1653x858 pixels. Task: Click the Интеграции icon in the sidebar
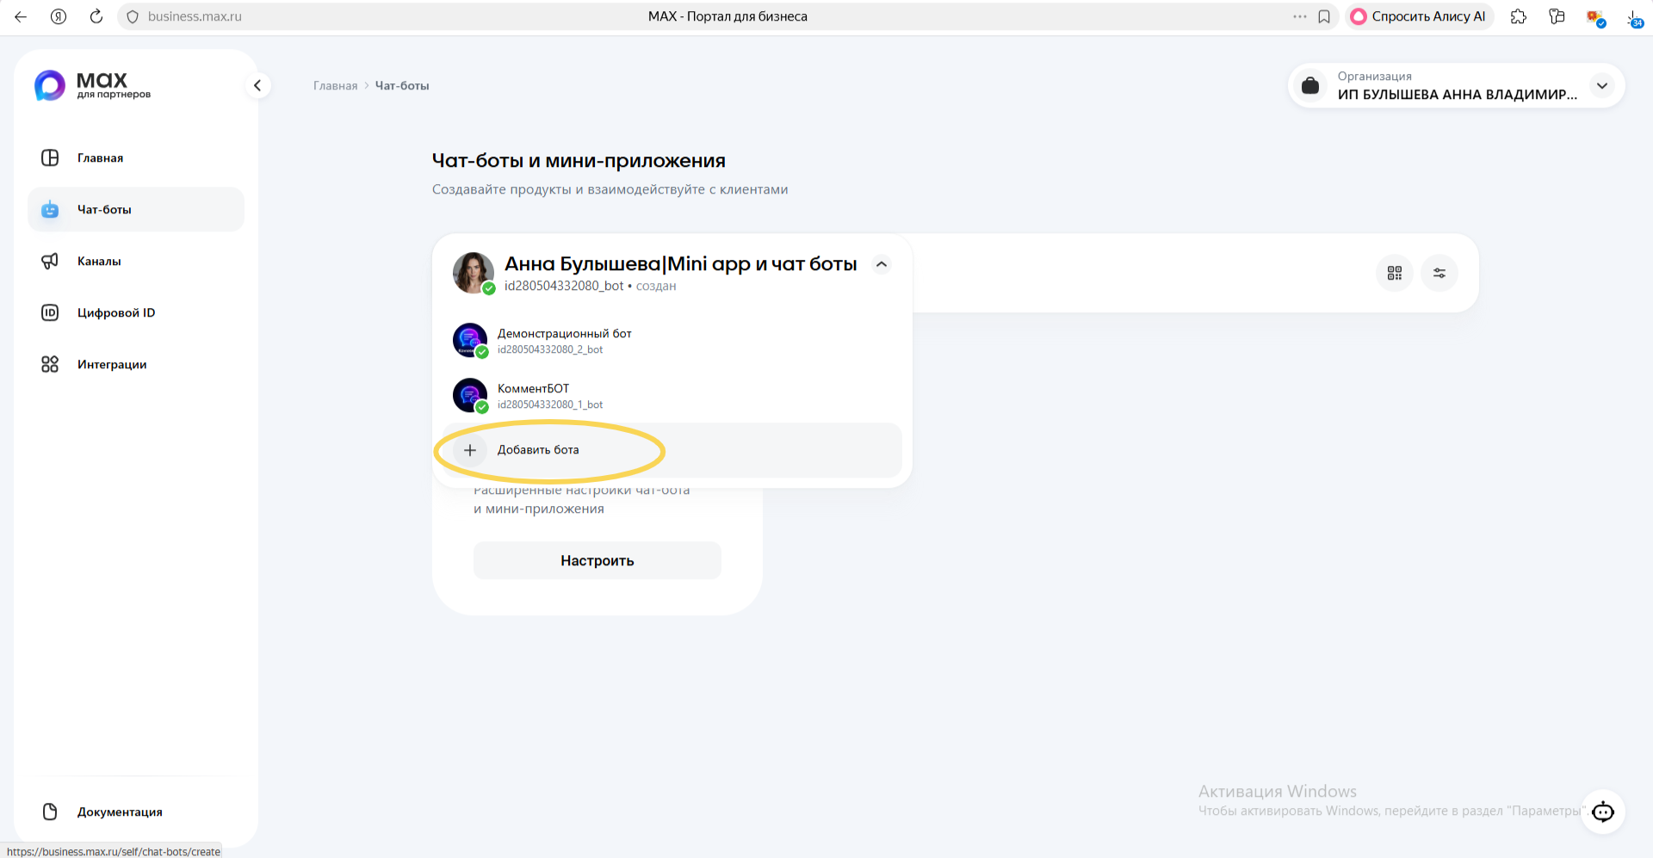[x=50, y=364]
